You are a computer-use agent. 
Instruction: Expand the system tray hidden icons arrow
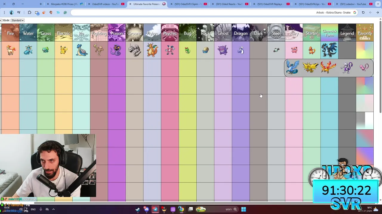coord(53,209)
